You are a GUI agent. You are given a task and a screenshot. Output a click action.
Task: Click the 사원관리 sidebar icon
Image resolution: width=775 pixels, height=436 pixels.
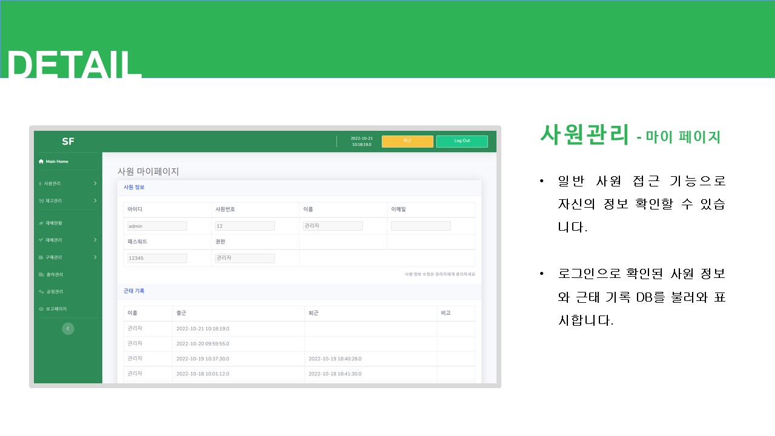click(41, 183)
